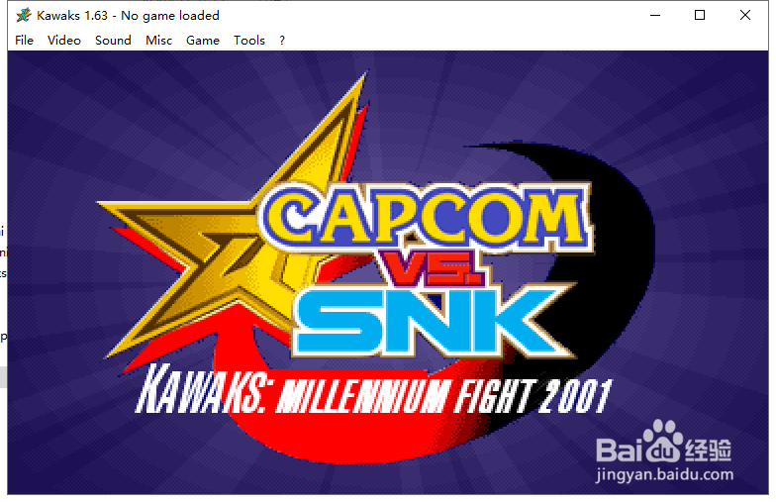This screenshot has height=502, width=776.
Task: Click the blue SNK logo text
Action: (431, 321)
